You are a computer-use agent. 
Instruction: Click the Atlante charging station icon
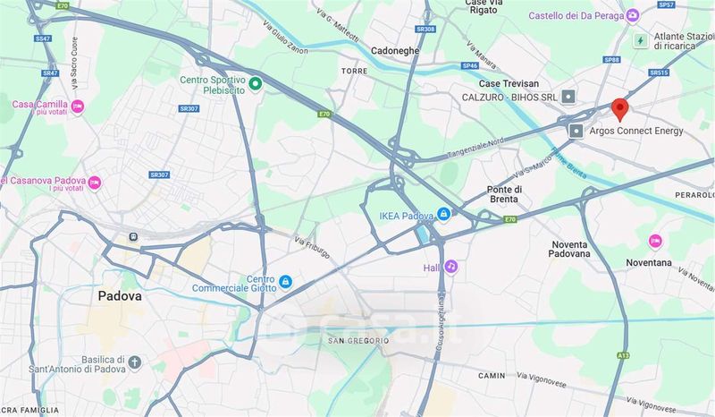tap(641, 40)
